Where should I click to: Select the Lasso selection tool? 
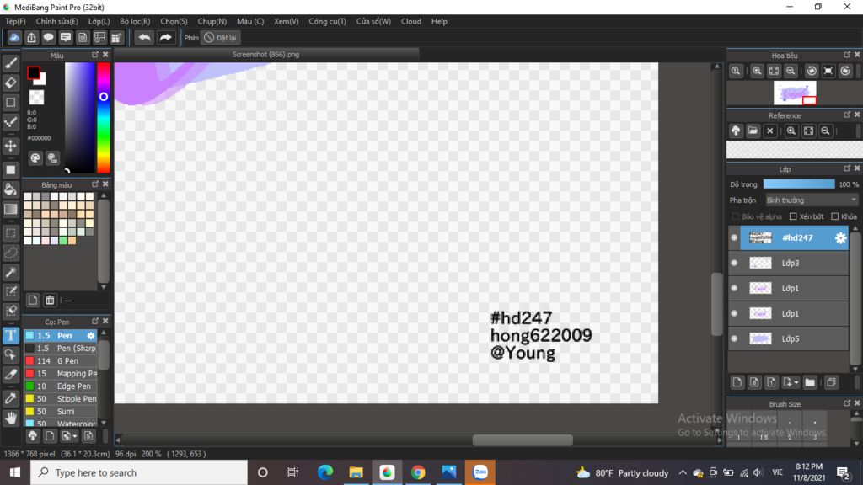click(x=10, y=253)
